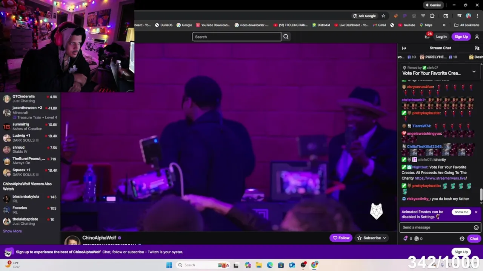This screenshot has width=483, height=271.
Task: Open Outlook from the taskbar
Action: (292, 265)
